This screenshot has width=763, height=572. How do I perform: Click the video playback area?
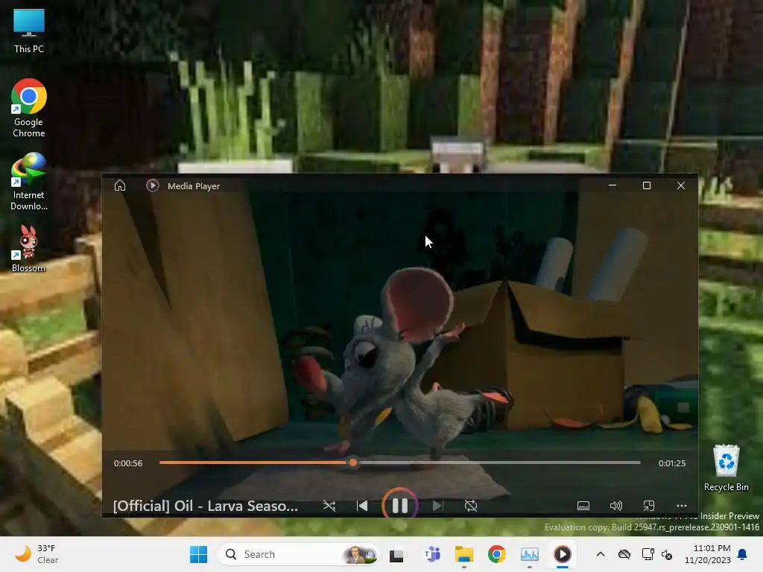pyautogui.click(x=399, y=321)
